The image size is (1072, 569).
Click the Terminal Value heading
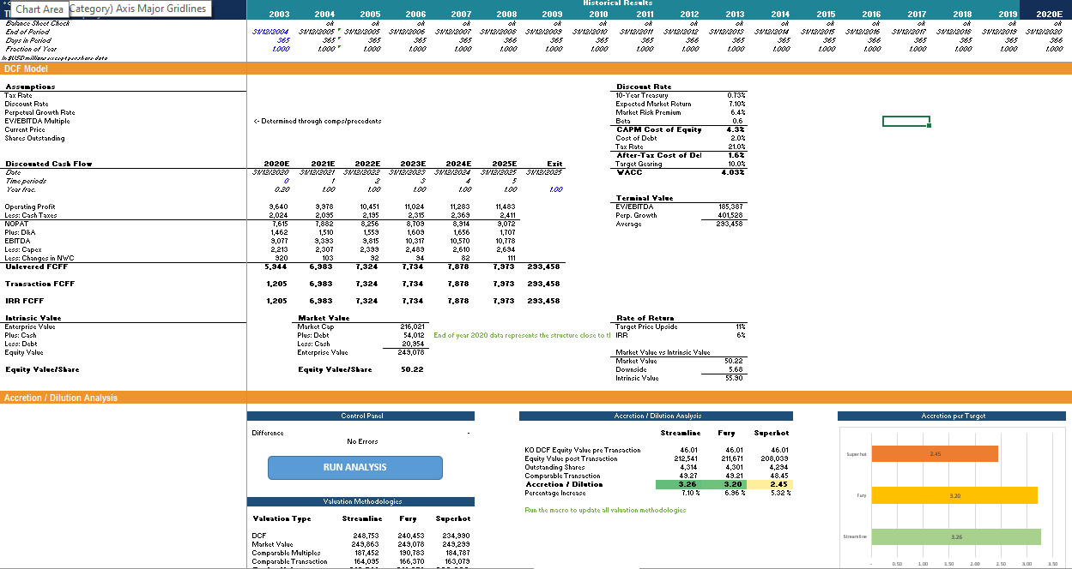tap(645, 198)
